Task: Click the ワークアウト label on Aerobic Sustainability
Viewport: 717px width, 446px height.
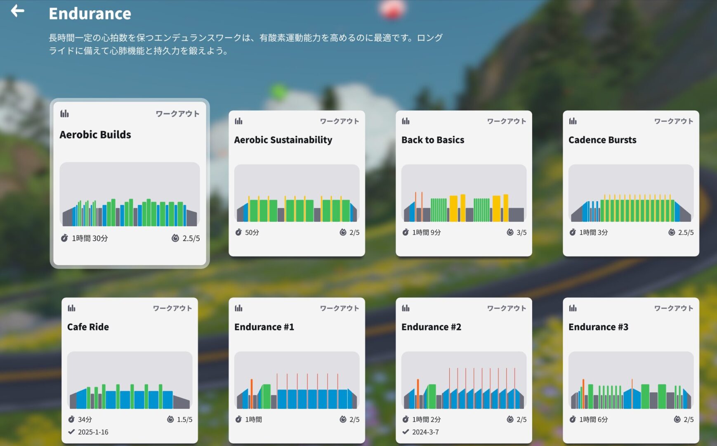Action: pyautogui.click(x=340, y=121)
